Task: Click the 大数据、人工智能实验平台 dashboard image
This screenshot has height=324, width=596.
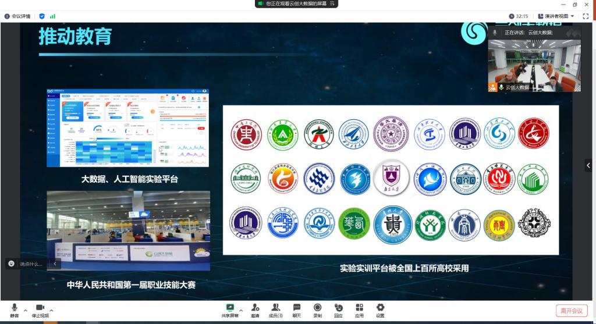Action: 127,127
